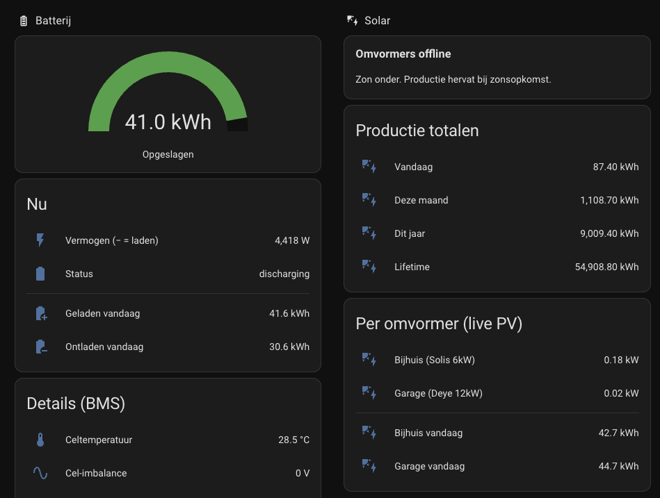
Task: Click the 4,418 W Vermogen value
Action: click(x=292, y=240)
